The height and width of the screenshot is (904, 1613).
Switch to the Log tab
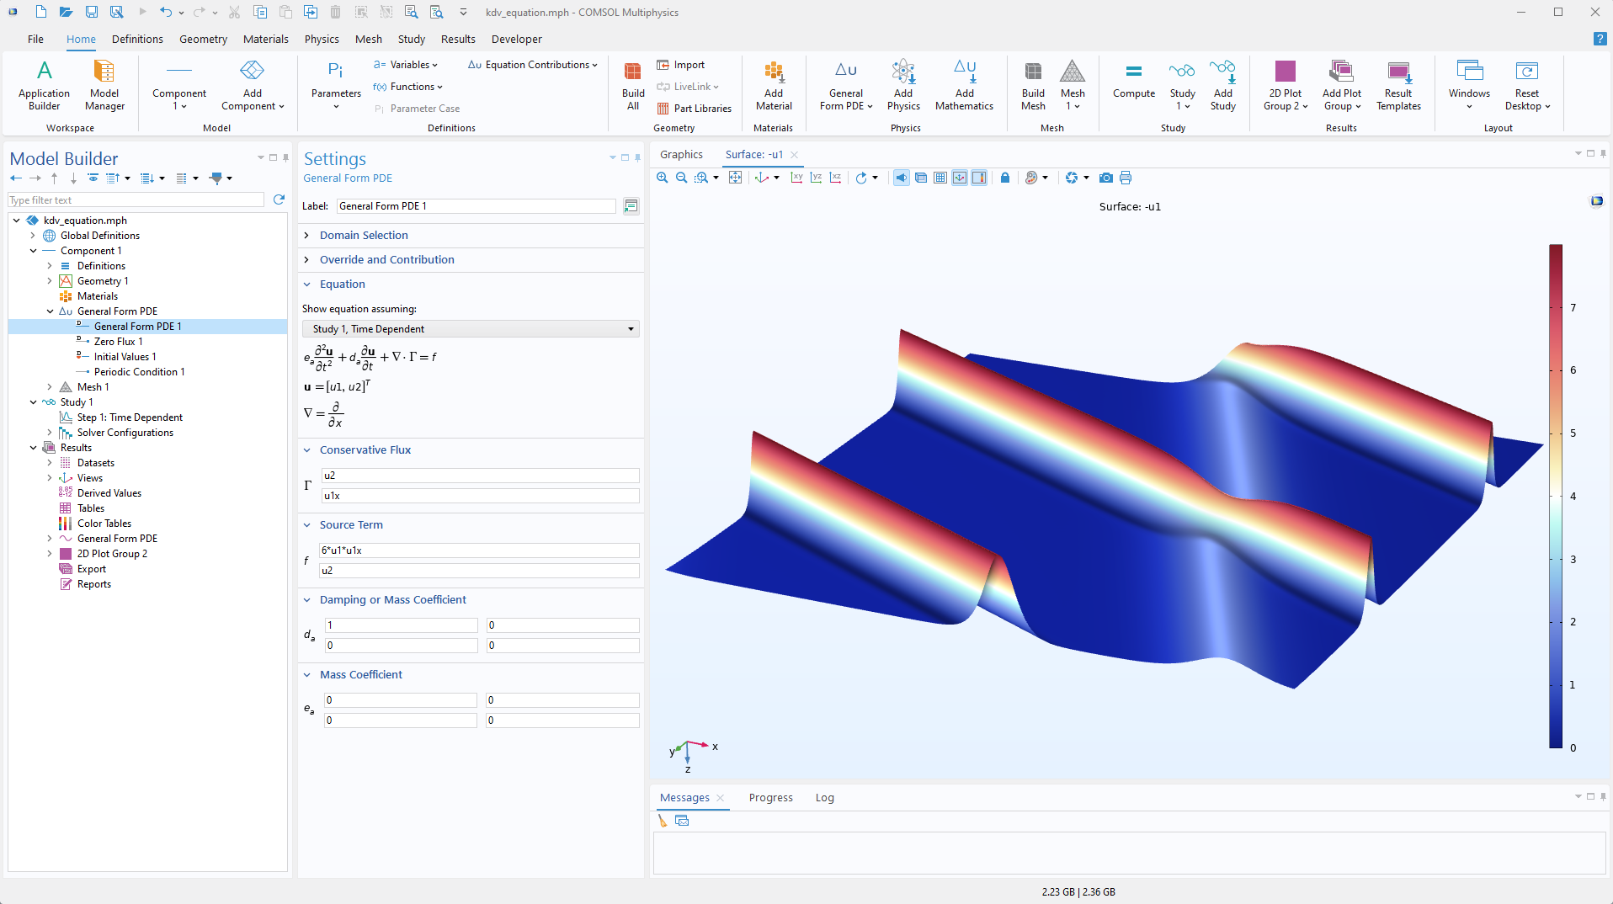(824, 797)
